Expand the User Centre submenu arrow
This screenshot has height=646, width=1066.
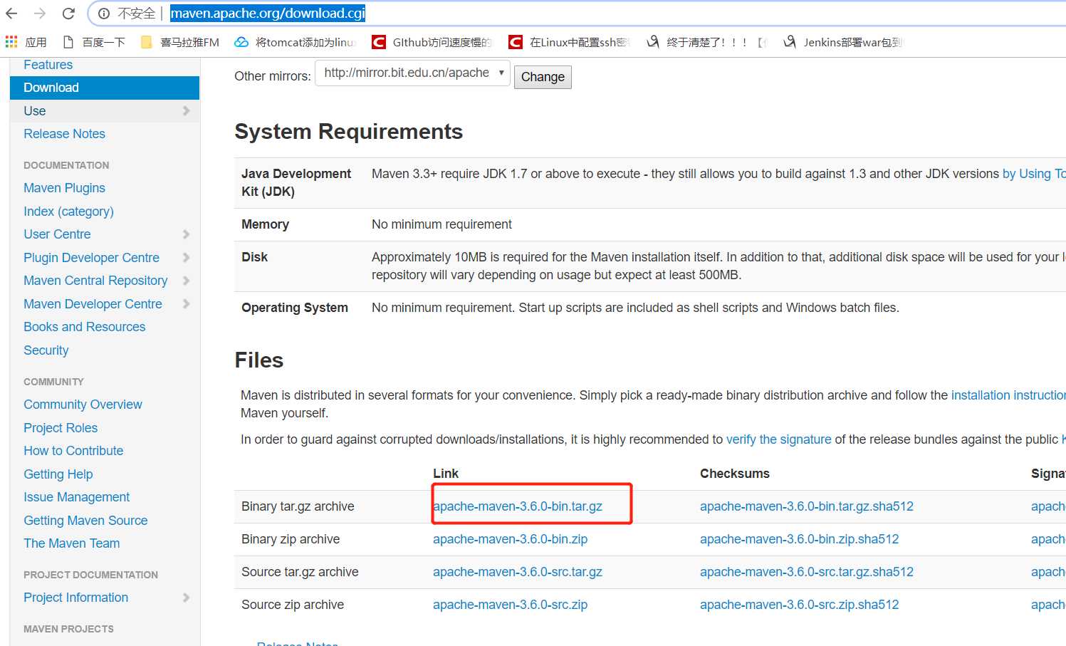click(186, 234)
